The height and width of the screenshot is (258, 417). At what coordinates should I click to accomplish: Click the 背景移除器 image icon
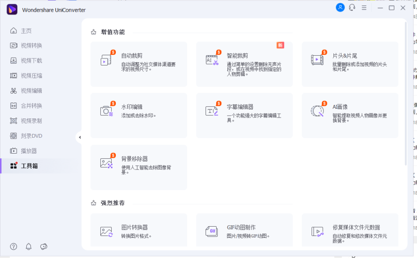[106, 163]
